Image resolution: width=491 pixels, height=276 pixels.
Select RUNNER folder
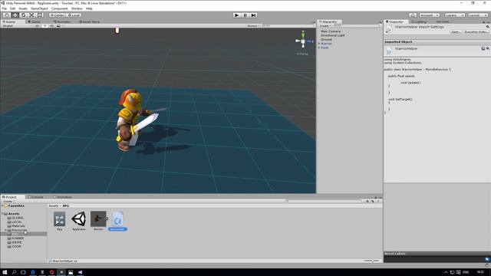(x=15, y=238)
